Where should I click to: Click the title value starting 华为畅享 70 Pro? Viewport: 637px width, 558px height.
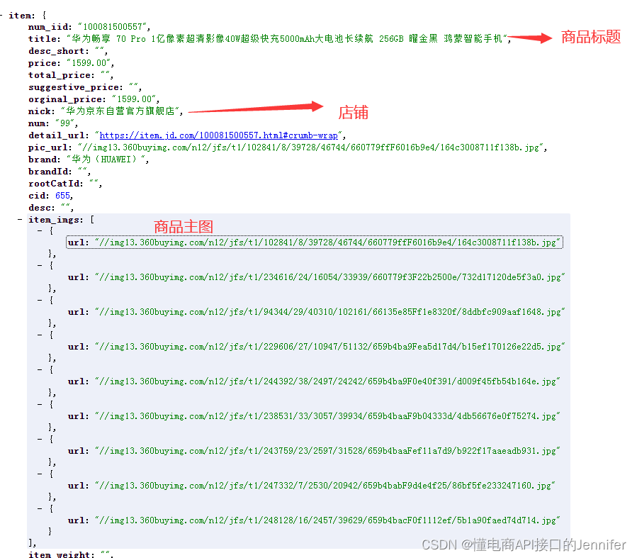point(287,38)
